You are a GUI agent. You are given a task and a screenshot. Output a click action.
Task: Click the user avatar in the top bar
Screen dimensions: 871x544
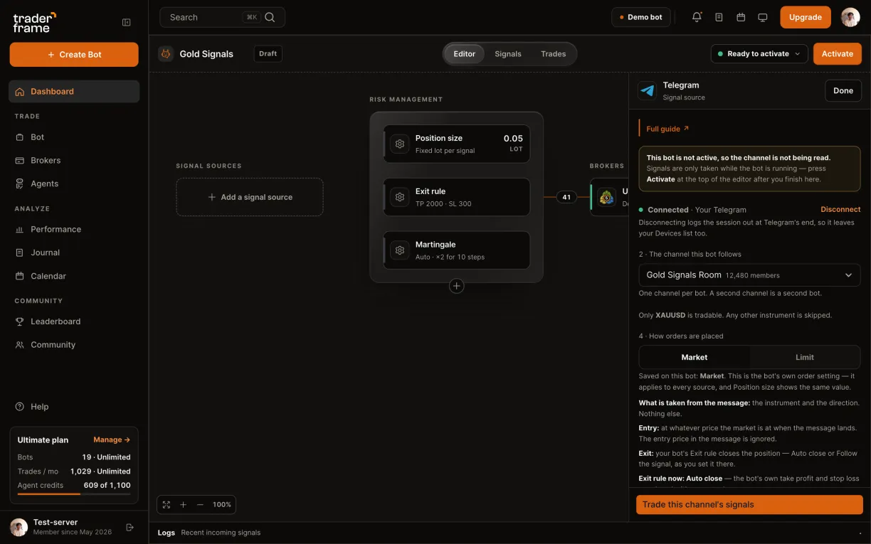click(x=850, y=17)
